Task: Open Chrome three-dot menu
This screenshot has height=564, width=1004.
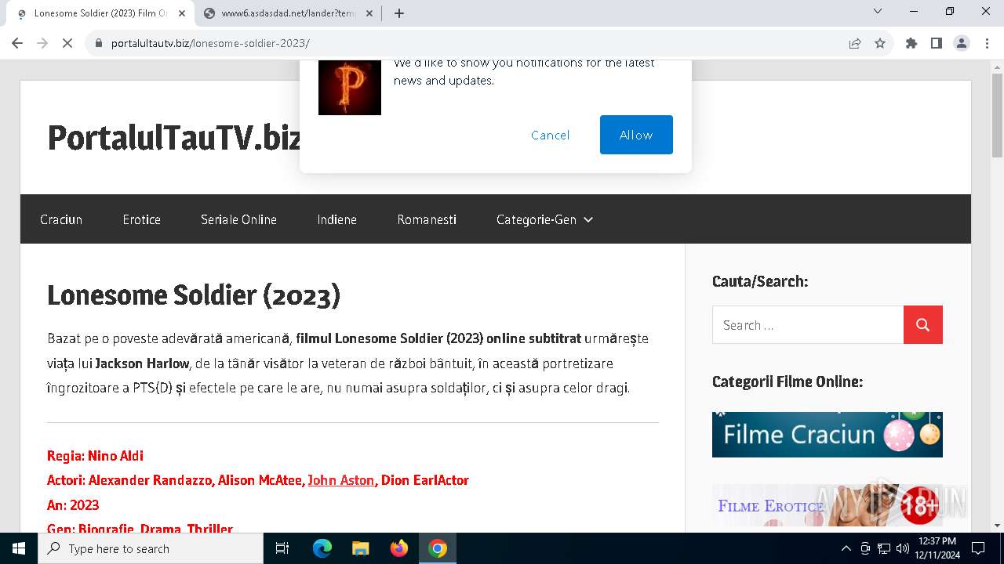Action: tap(987, 43)
